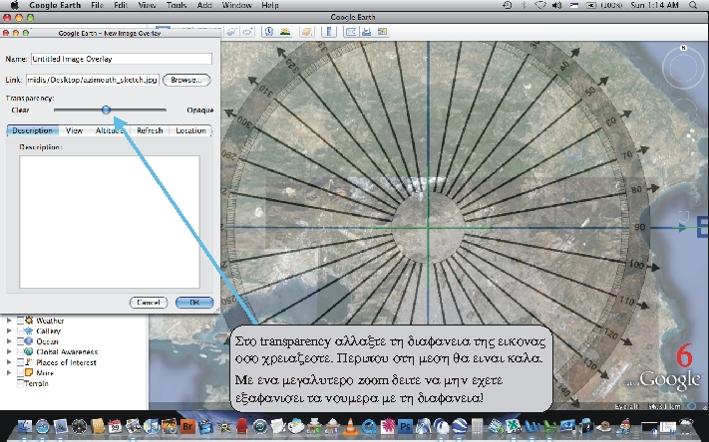Open VLC cone icon in dock
Viewport: 709px width, 442px height.
(x=350, y=426)
